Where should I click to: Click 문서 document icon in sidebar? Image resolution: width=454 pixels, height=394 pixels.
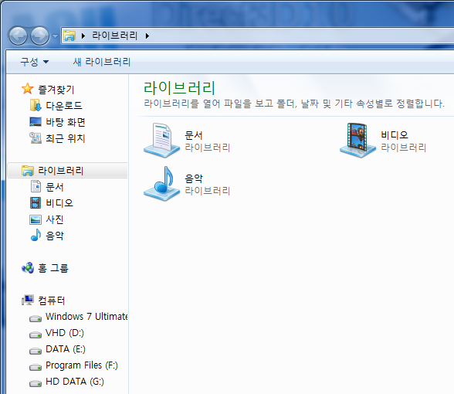click(x=36, y=186)
